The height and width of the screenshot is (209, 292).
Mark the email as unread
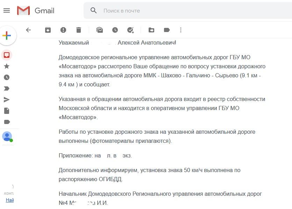(100, 30)
